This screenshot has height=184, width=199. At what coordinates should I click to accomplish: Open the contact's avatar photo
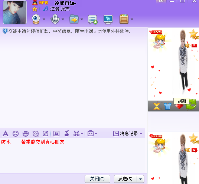(15, 12)
